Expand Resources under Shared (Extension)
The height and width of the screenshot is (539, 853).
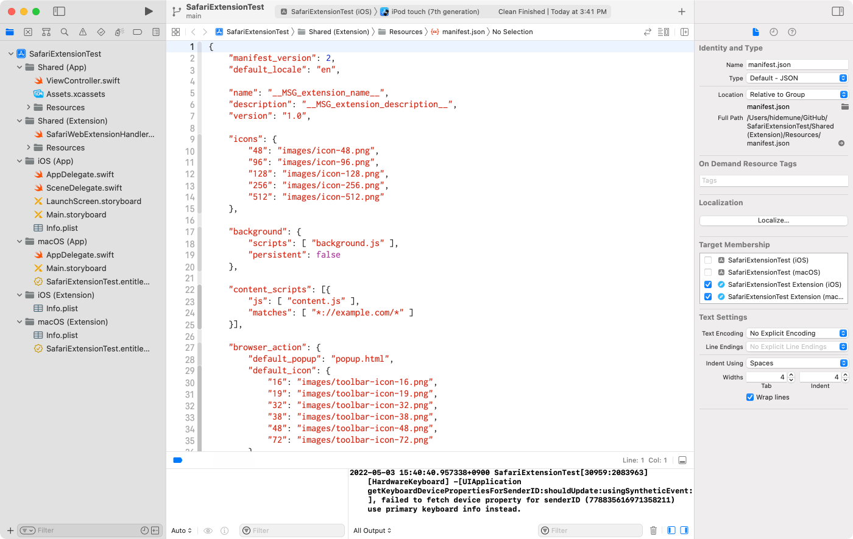click(28, 148)
